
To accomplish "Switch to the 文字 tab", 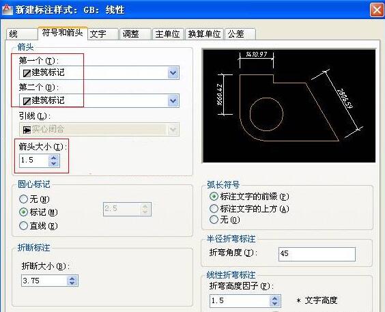I will [103, 34].
